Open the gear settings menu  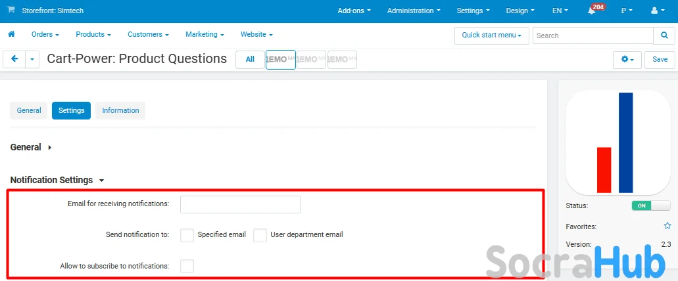click(627, 59)
